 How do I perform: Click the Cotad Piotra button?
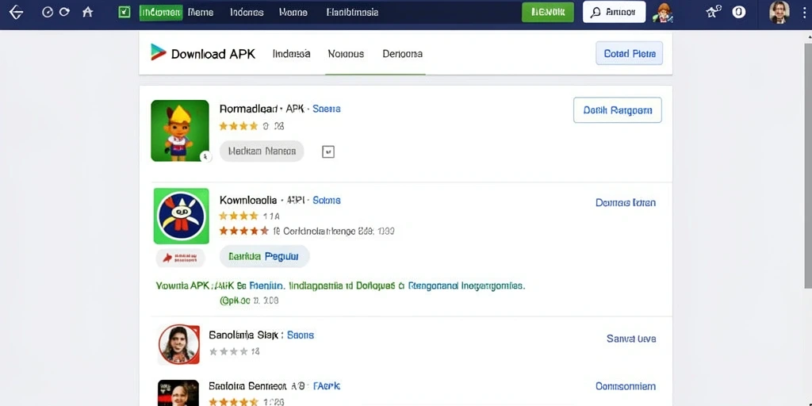[629, 53]
